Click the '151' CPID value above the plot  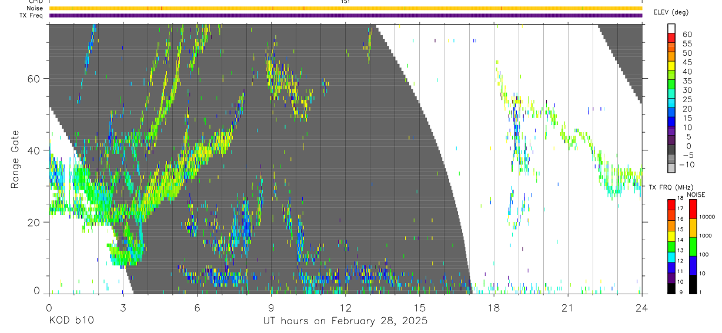[x=345, y=2]
